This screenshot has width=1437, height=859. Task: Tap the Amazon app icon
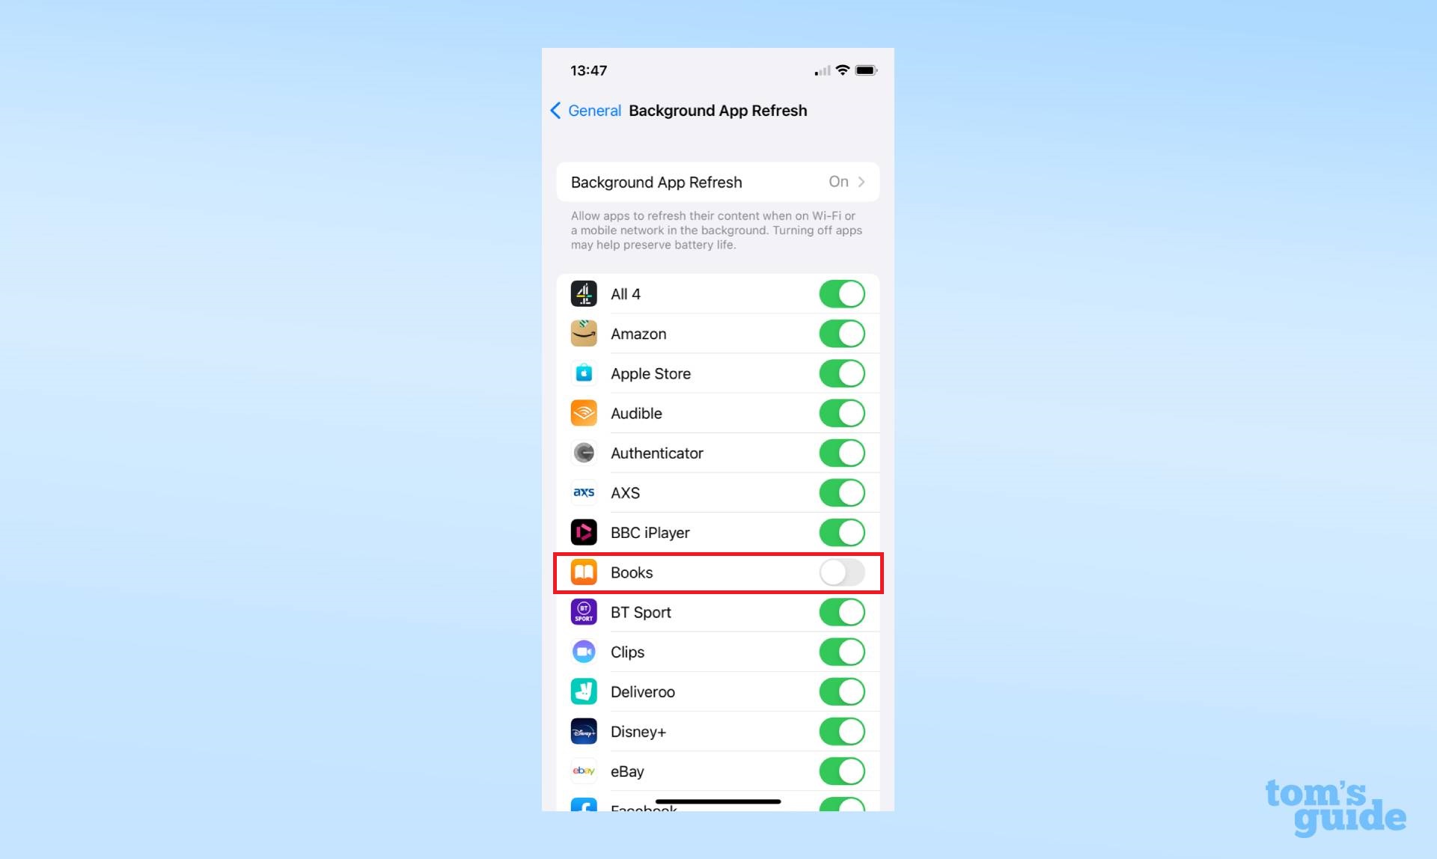583,334
